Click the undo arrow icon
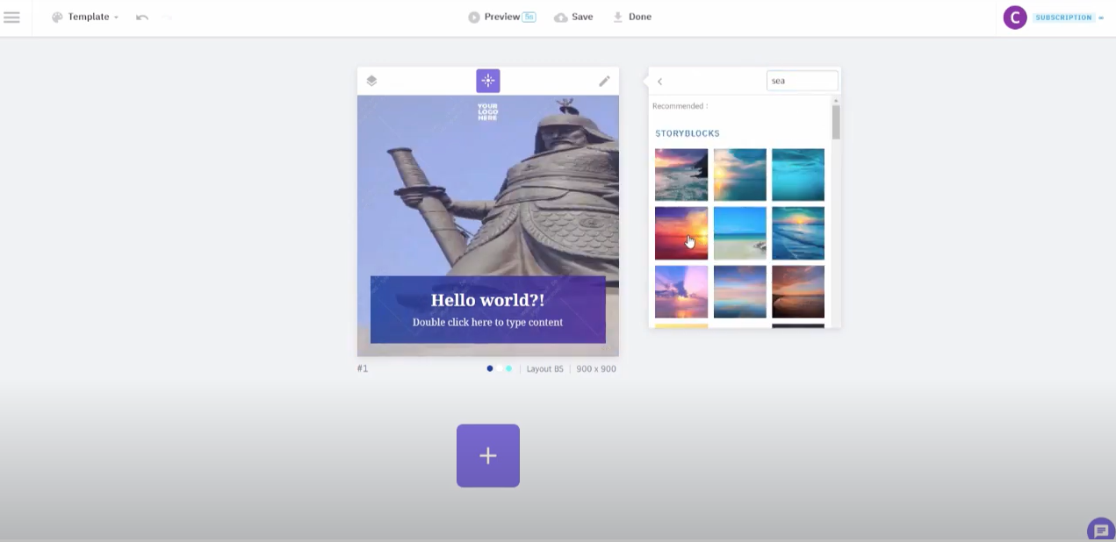This screenshot has width=1116, height=542. (141, 17)
